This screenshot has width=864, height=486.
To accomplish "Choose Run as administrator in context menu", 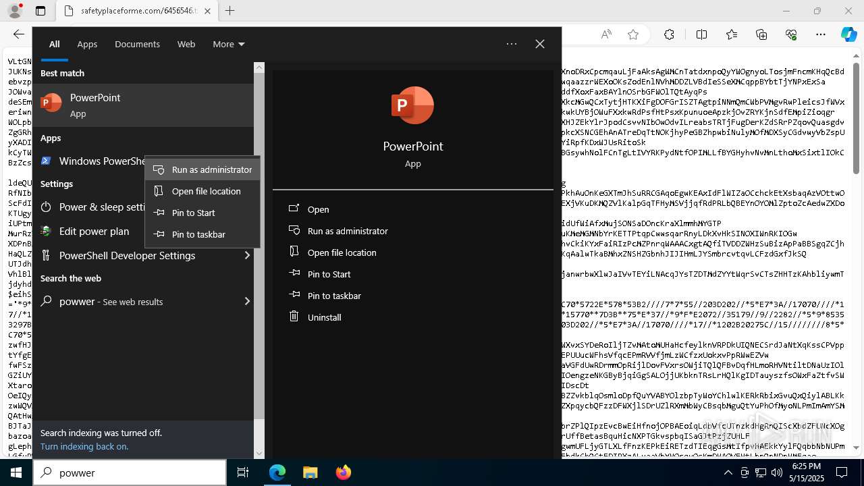I will point(202,169).
